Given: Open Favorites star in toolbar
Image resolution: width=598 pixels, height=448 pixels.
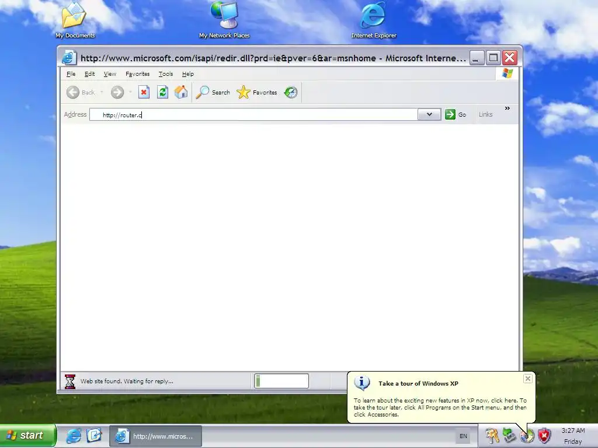Looking at the screenshot, I should 244,92.
